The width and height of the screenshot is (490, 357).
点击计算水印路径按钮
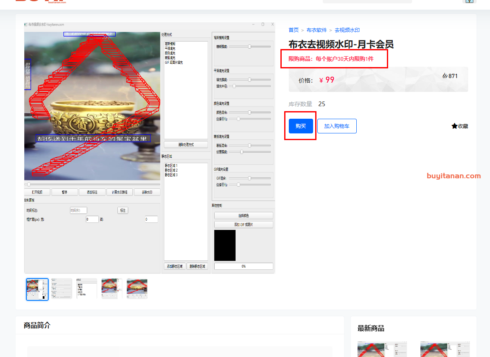pos(119,191)
